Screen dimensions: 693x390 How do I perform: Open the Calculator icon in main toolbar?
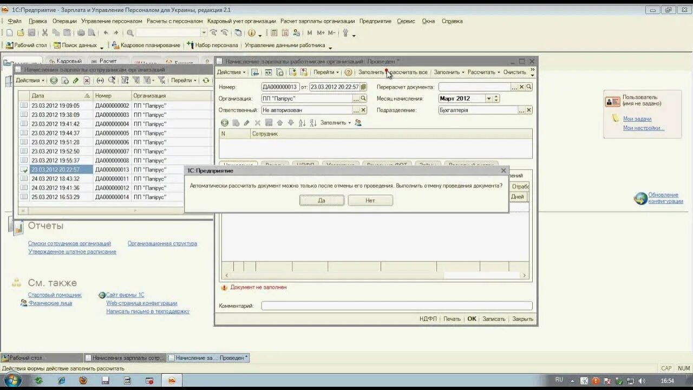274,33
